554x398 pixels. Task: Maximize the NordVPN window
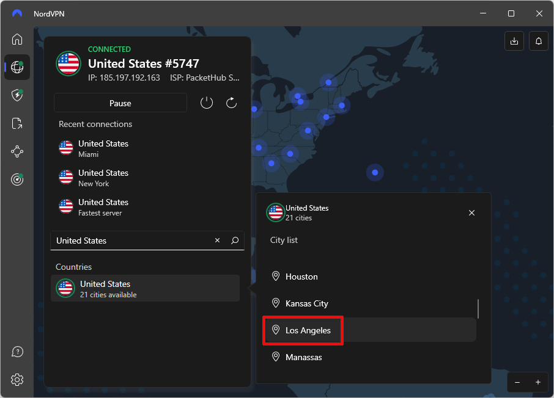[511, 13]
